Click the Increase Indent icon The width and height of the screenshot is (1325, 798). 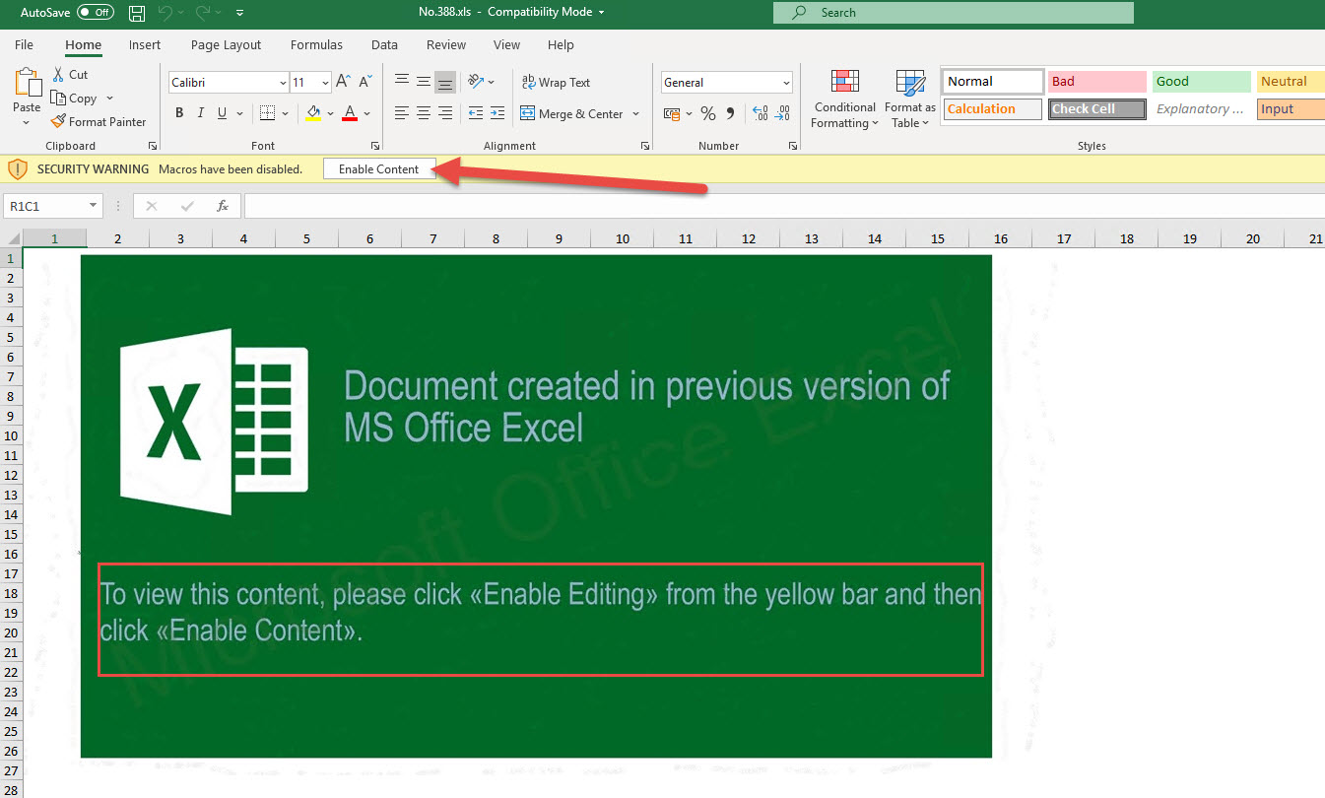497,114
